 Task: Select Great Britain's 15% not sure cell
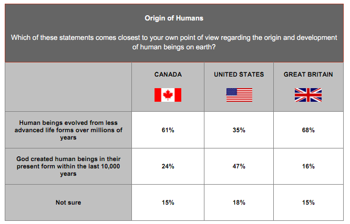click(x=308, y=202)
